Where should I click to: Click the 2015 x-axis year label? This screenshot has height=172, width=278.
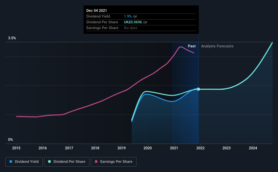(16, 148)
